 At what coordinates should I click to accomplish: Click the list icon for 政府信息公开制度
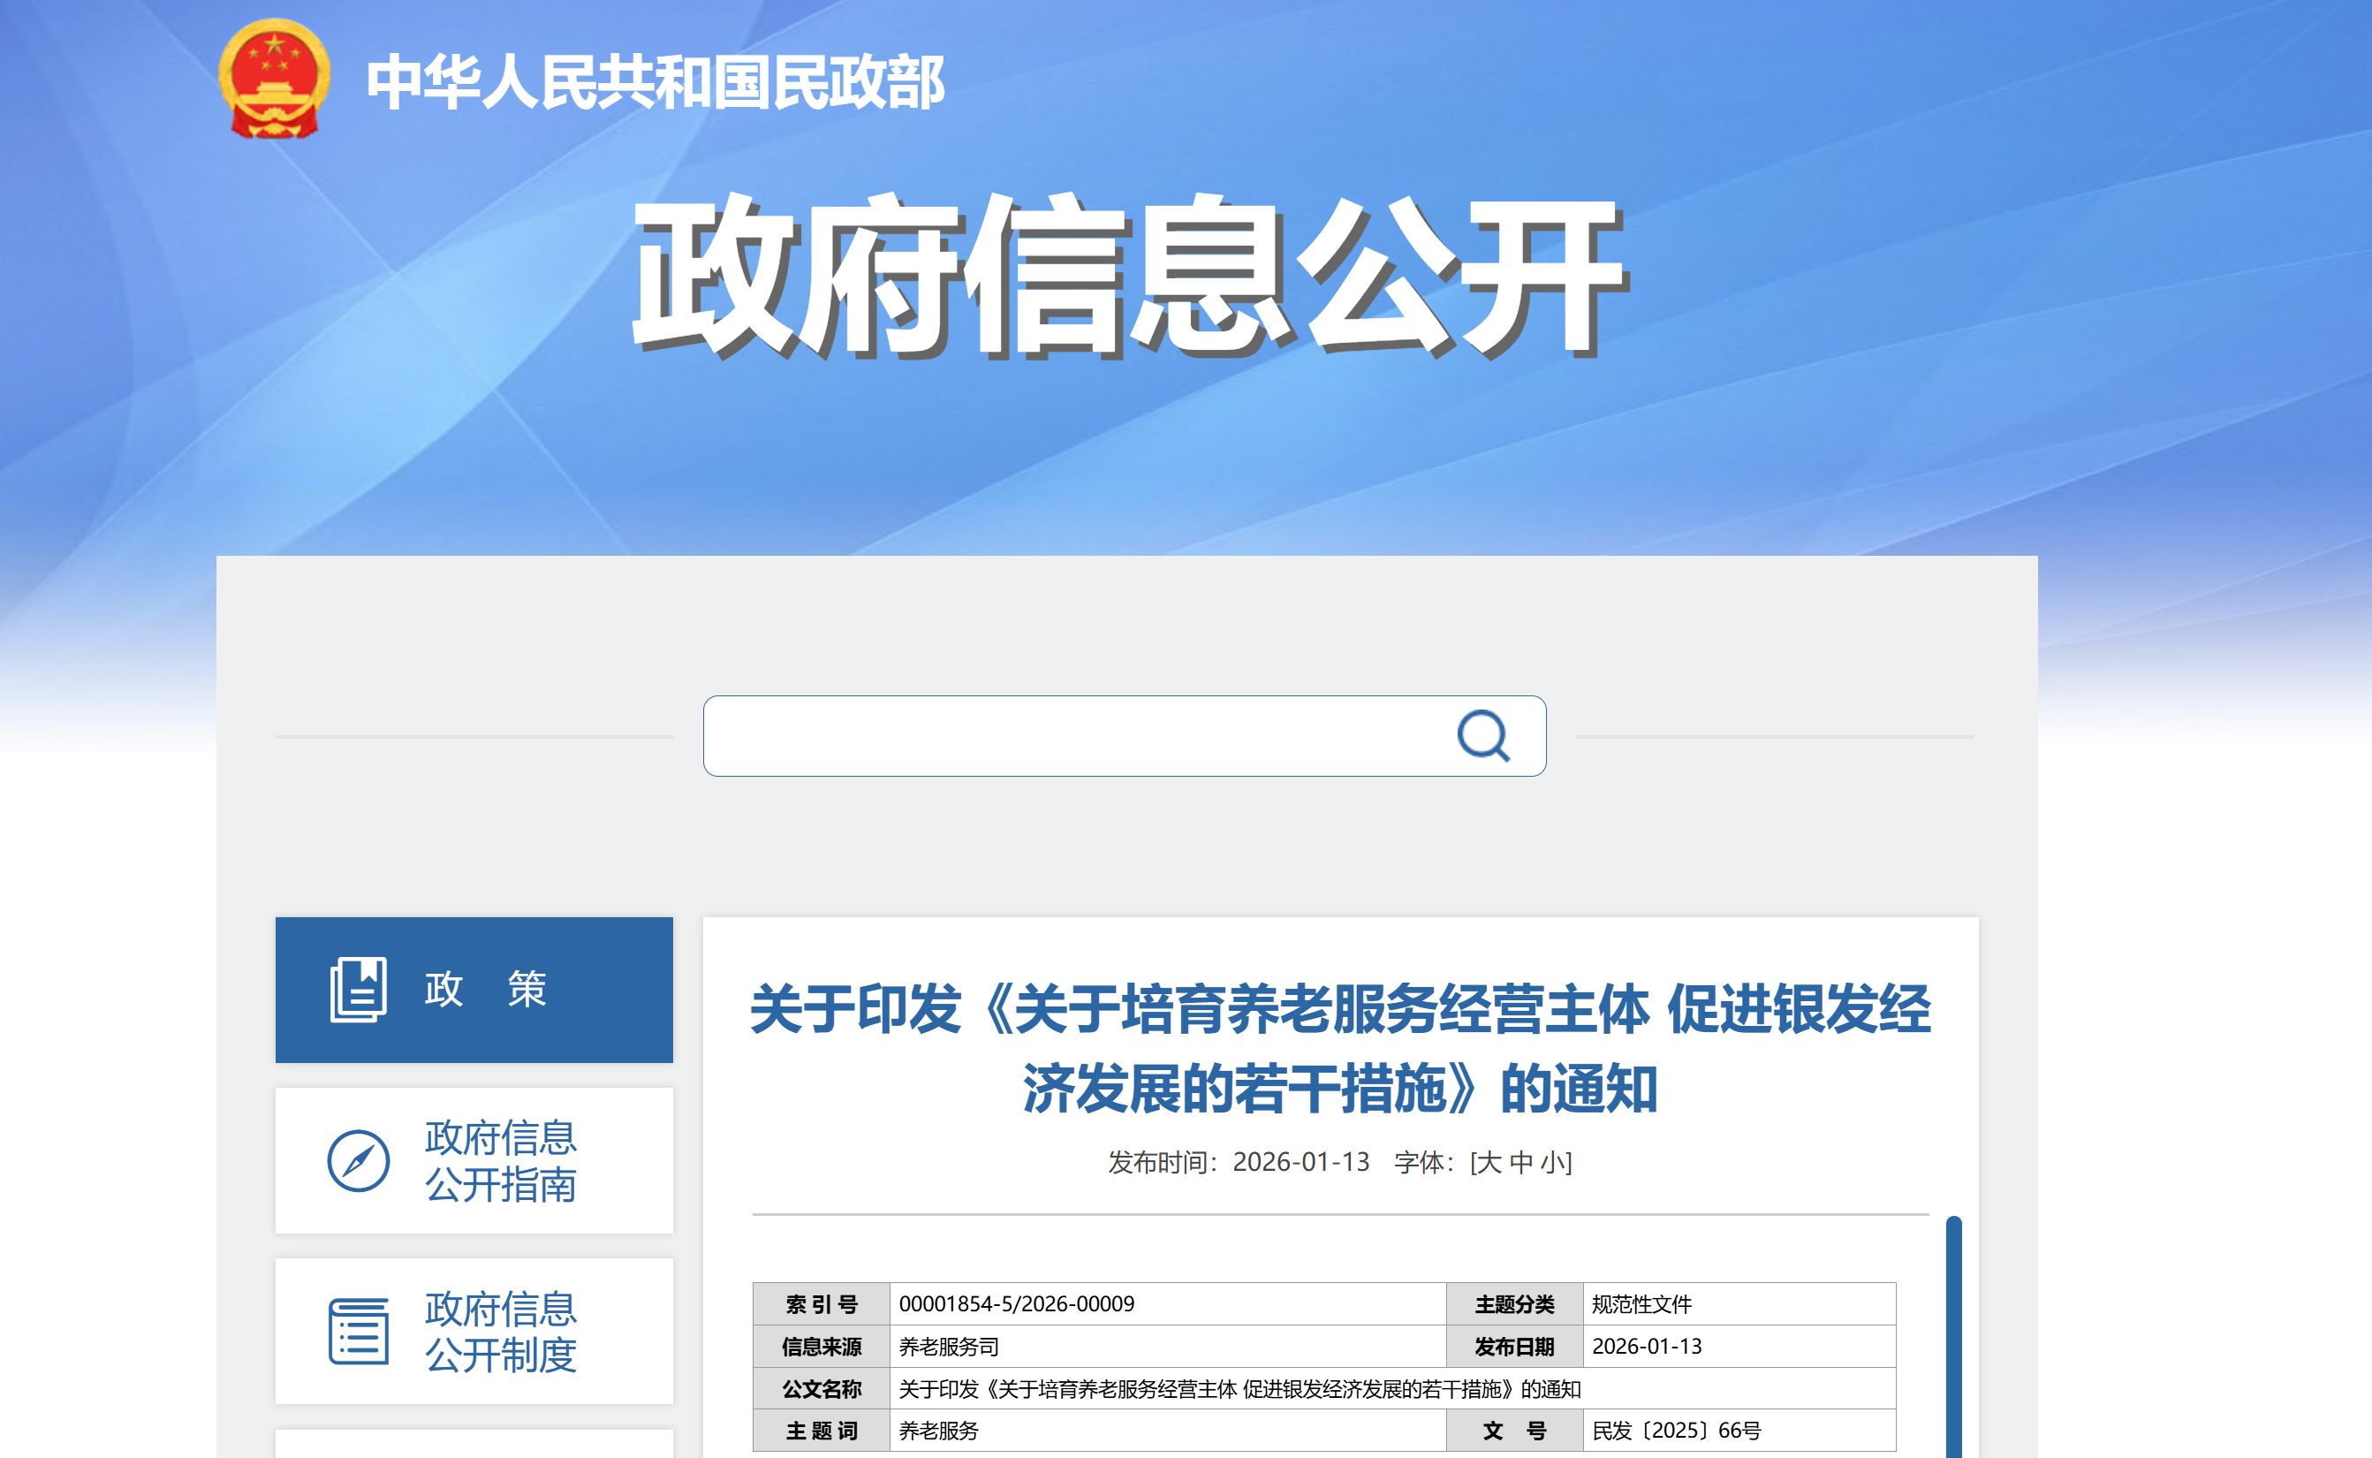pos(359,1332)
